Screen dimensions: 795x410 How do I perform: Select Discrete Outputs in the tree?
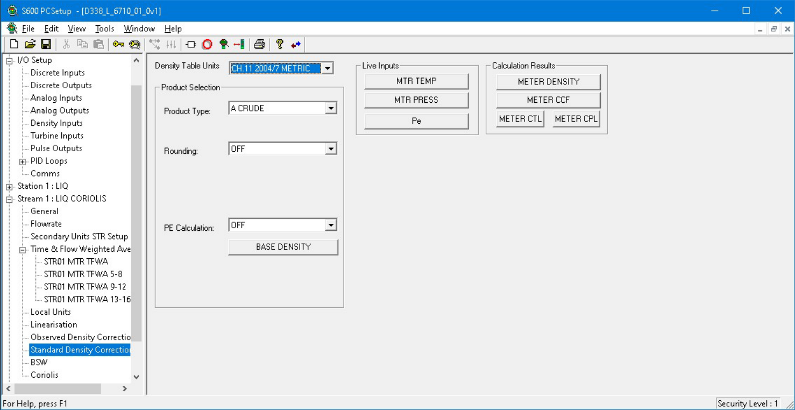[61, 85]
